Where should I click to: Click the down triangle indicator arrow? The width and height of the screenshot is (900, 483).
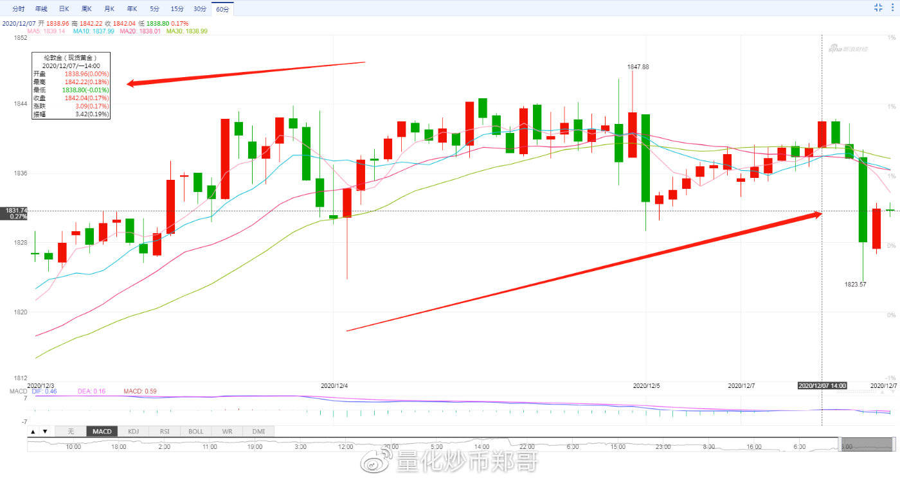click(x=44, y=432)
